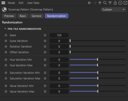Open the search magnifier icon
The height and width of the screenshot is (101, 128).
coord(105,3)
